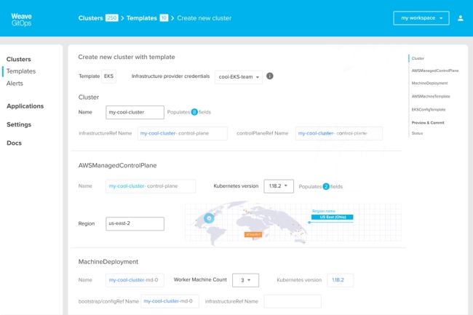Image resolution: width=473 pixels, height=315 pixels.
Task: Open Settings in the sidebar
Action: (19, 124)
